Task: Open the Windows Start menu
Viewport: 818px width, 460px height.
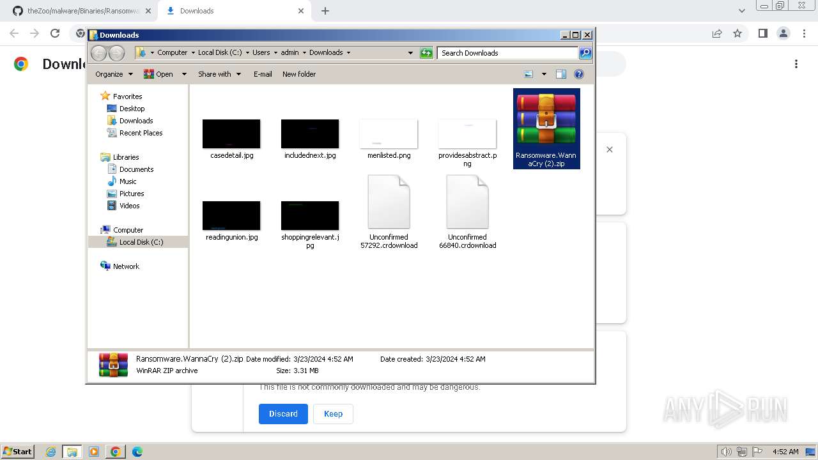Action: pyautogui.click(x=18, y=451)
